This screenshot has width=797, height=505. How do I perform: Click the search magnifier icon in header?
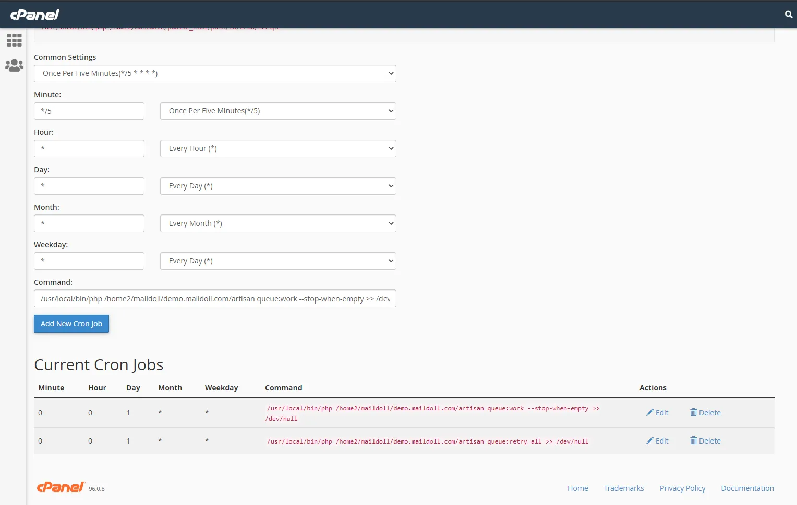point(788,15)
